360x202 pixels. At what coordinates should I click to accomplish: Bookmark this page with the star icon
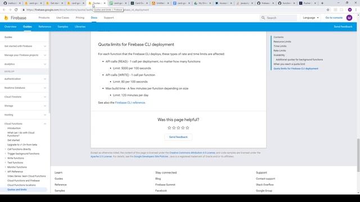point(328,10)
